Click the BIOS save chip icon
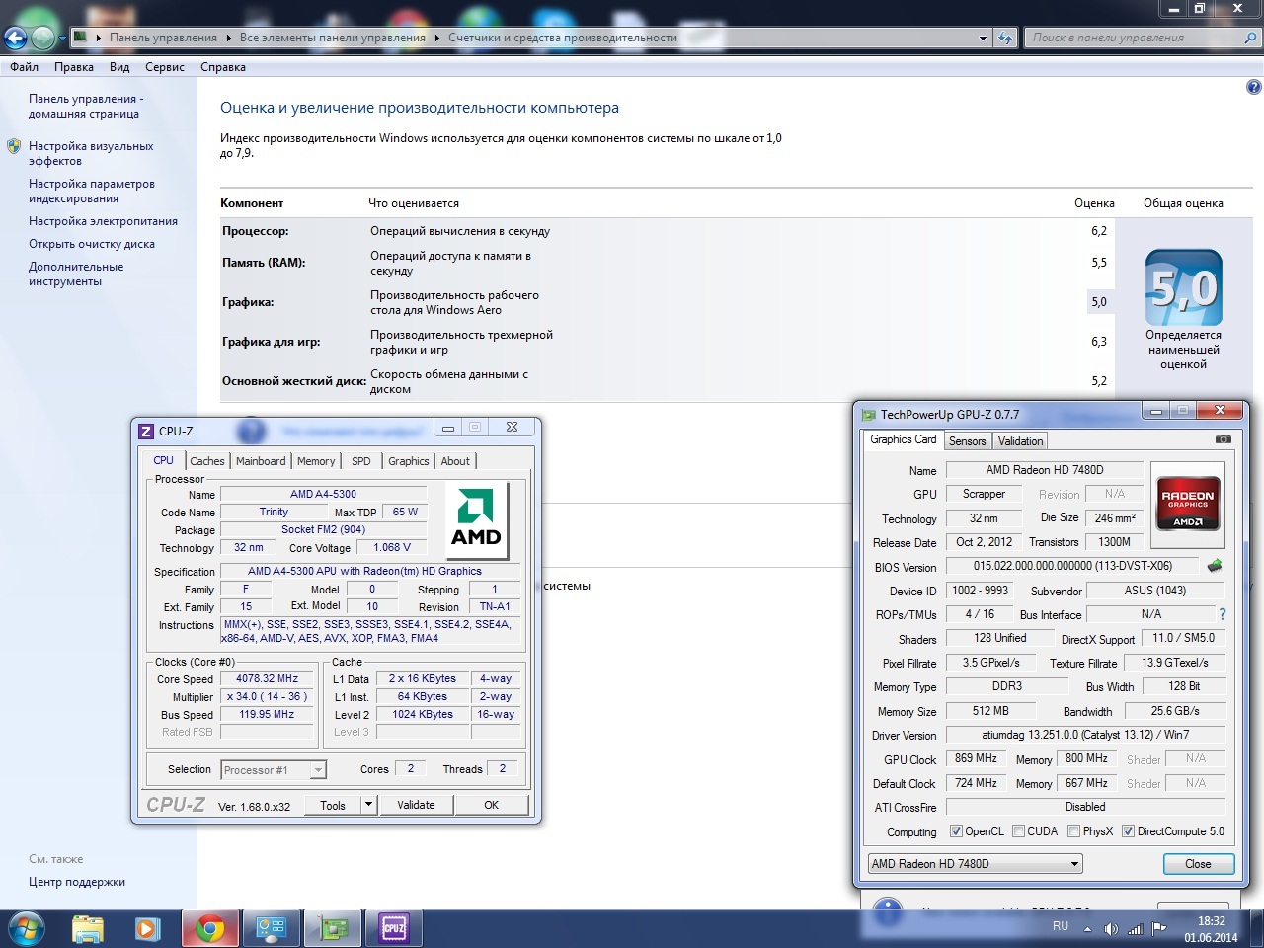1264x948 pixels. 1215,566
